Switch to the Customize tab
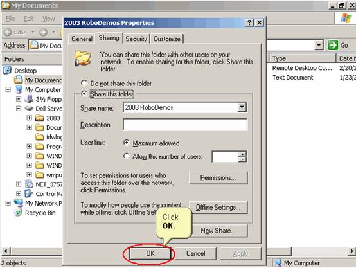Viewport: 356px width, 268px height. pyautogui.click(x=167, y=39)
